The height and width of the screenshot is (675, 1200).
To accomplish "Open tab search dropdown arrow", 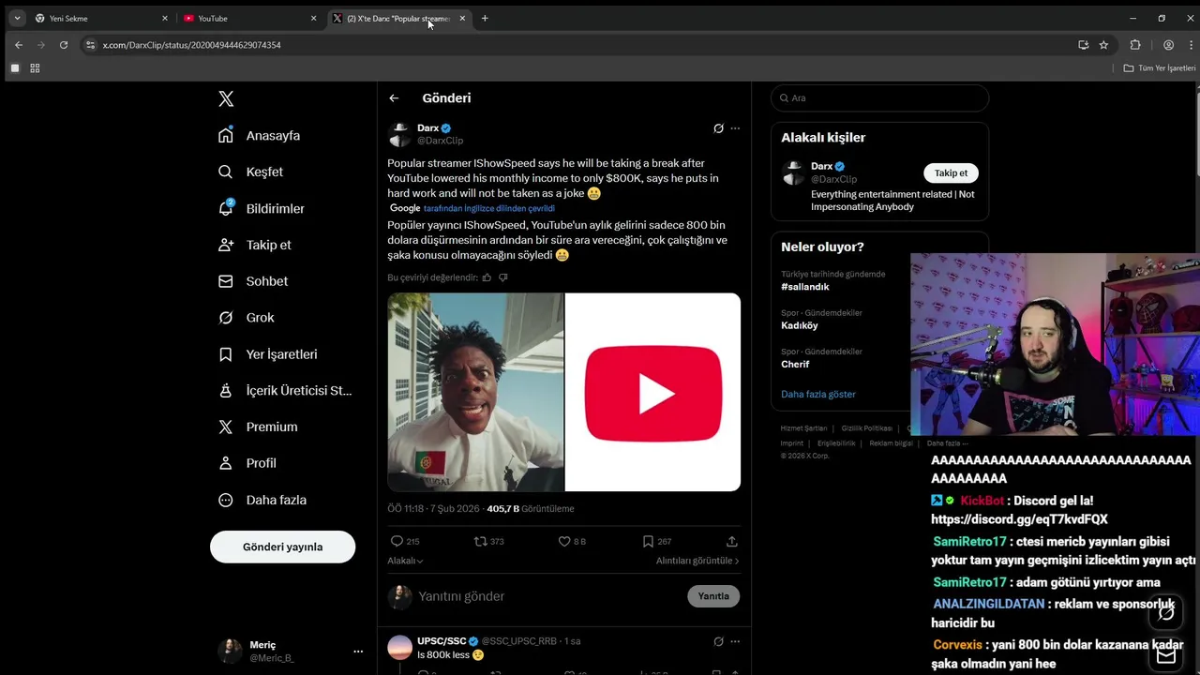I will coord(17,18).
